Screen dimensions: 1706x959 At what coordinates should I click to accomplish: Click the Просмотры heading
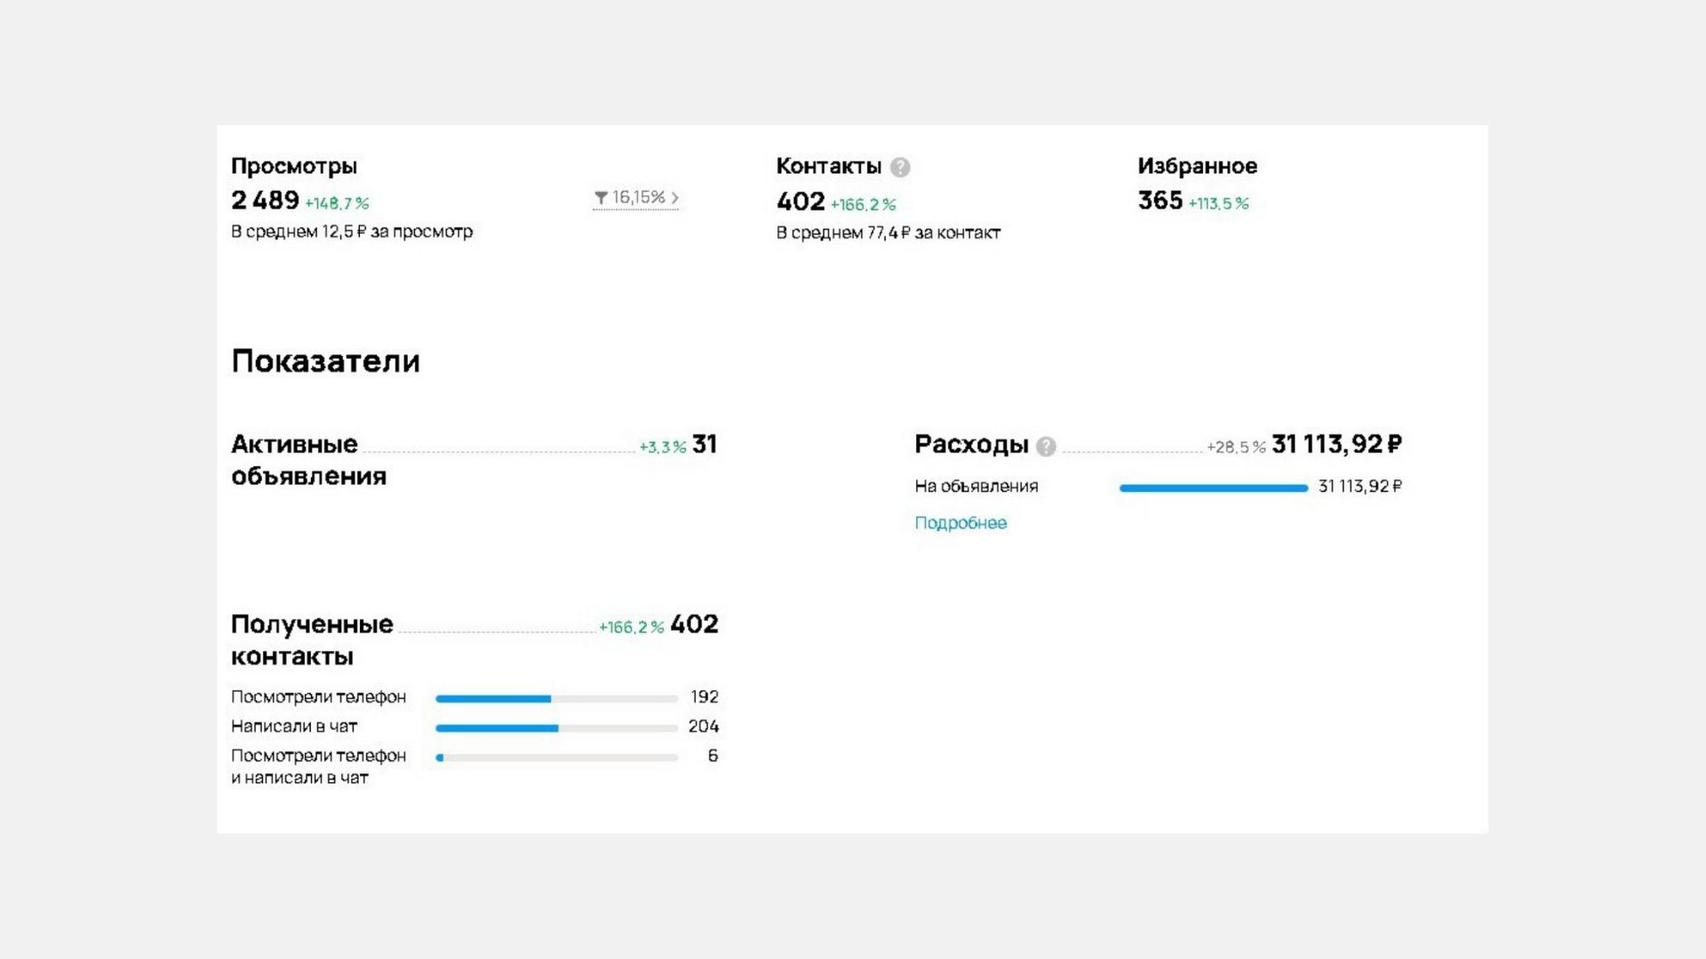coord(294,166)
